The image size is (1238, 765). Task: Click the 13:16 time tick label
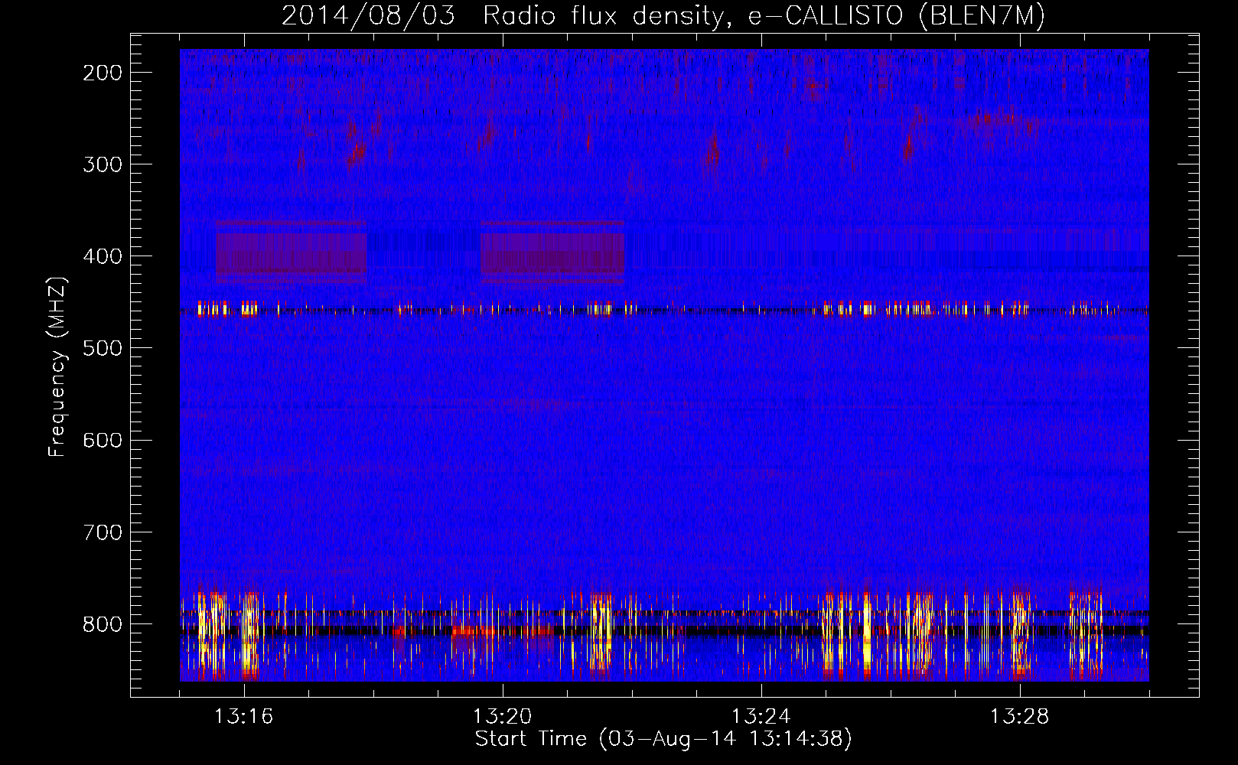click(x=243, y=717)
